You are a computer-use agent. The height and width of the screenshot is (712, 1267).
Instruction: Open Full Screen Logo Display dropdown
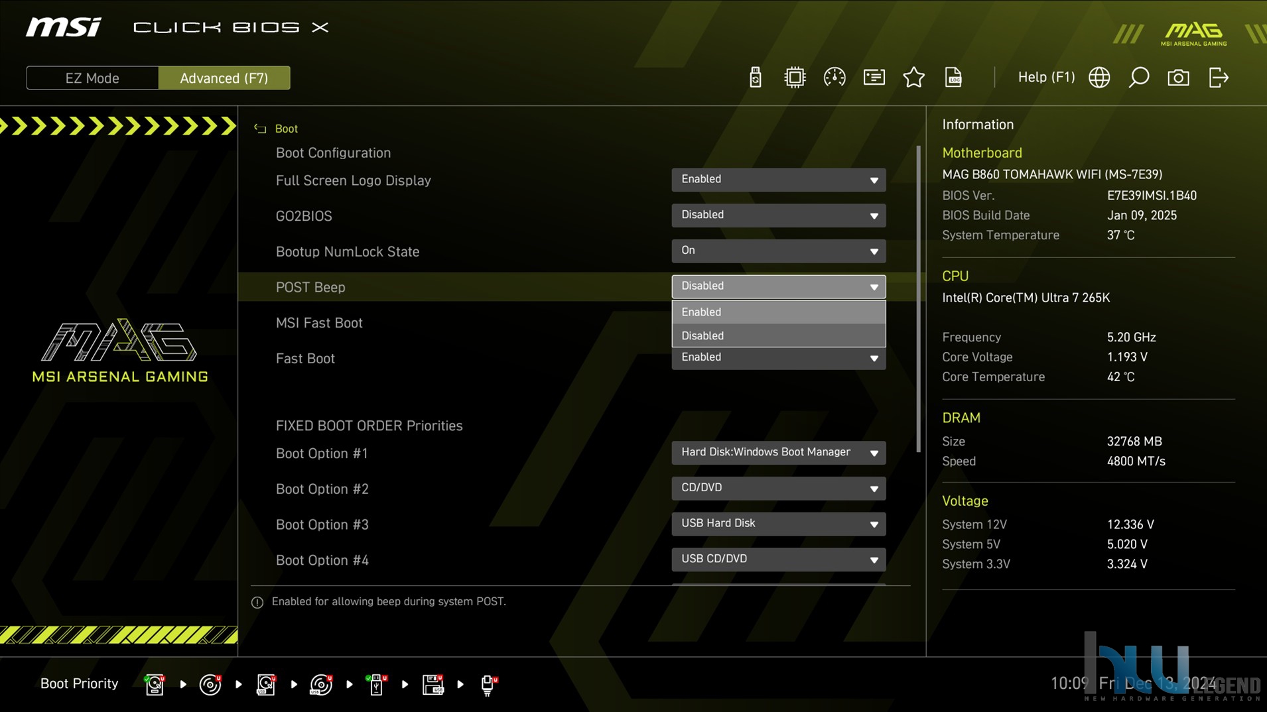coord(778,179)
